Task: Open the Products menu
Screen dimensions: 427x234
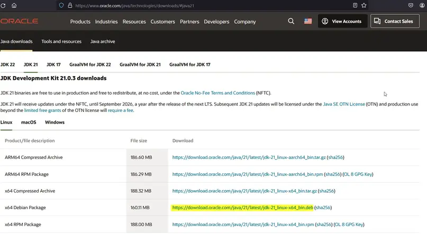Action: (x=80, y=22)
